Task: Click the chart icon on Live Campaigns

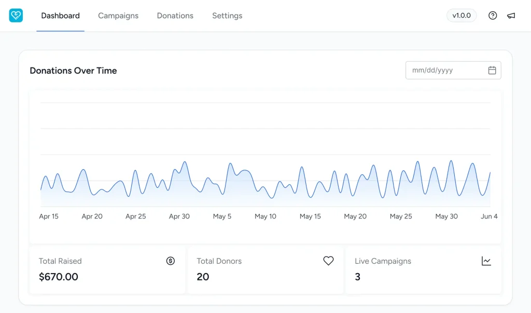Action: 486,261
